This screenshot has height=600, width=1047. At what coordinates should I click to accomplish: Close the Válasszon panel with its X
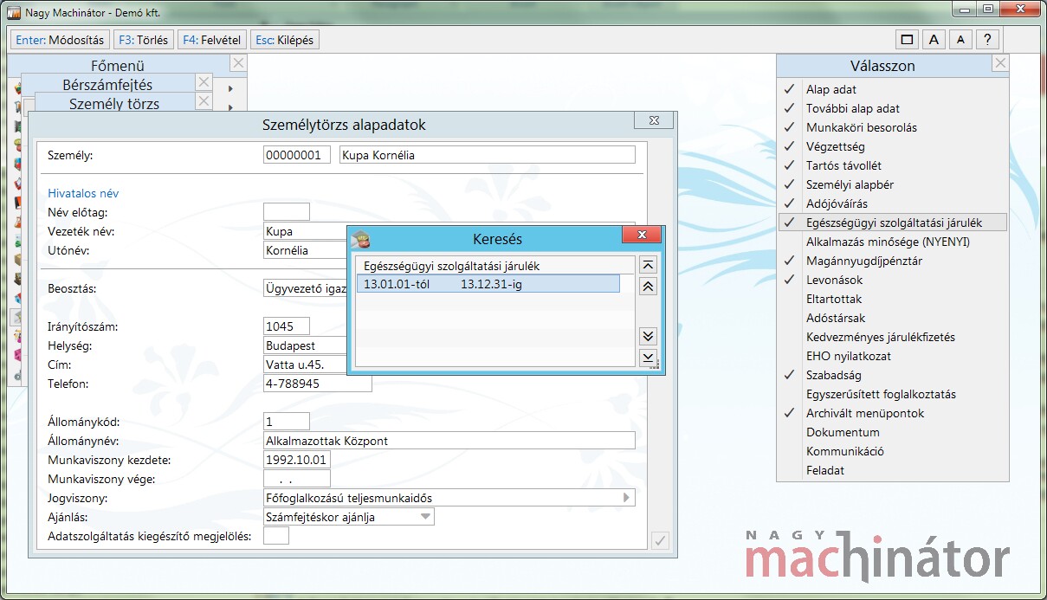(x=1000, y=63)
